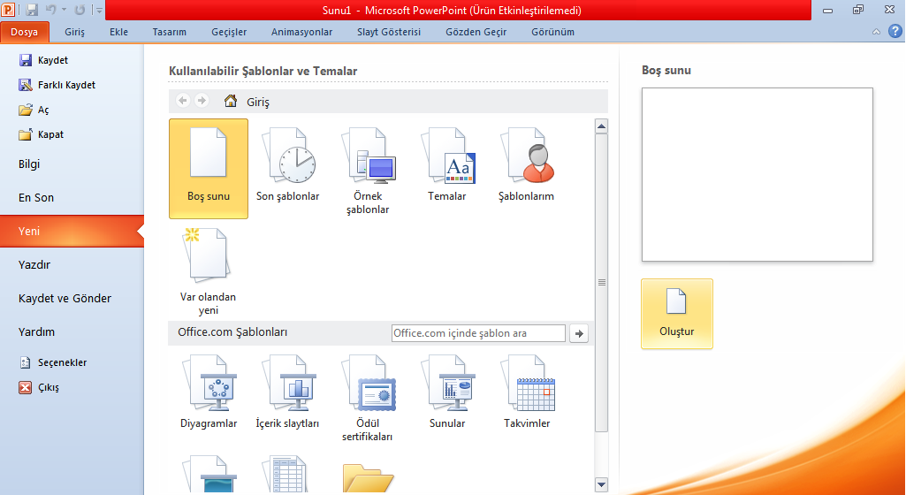Open Örnek şablonlar sample templates

368,171
